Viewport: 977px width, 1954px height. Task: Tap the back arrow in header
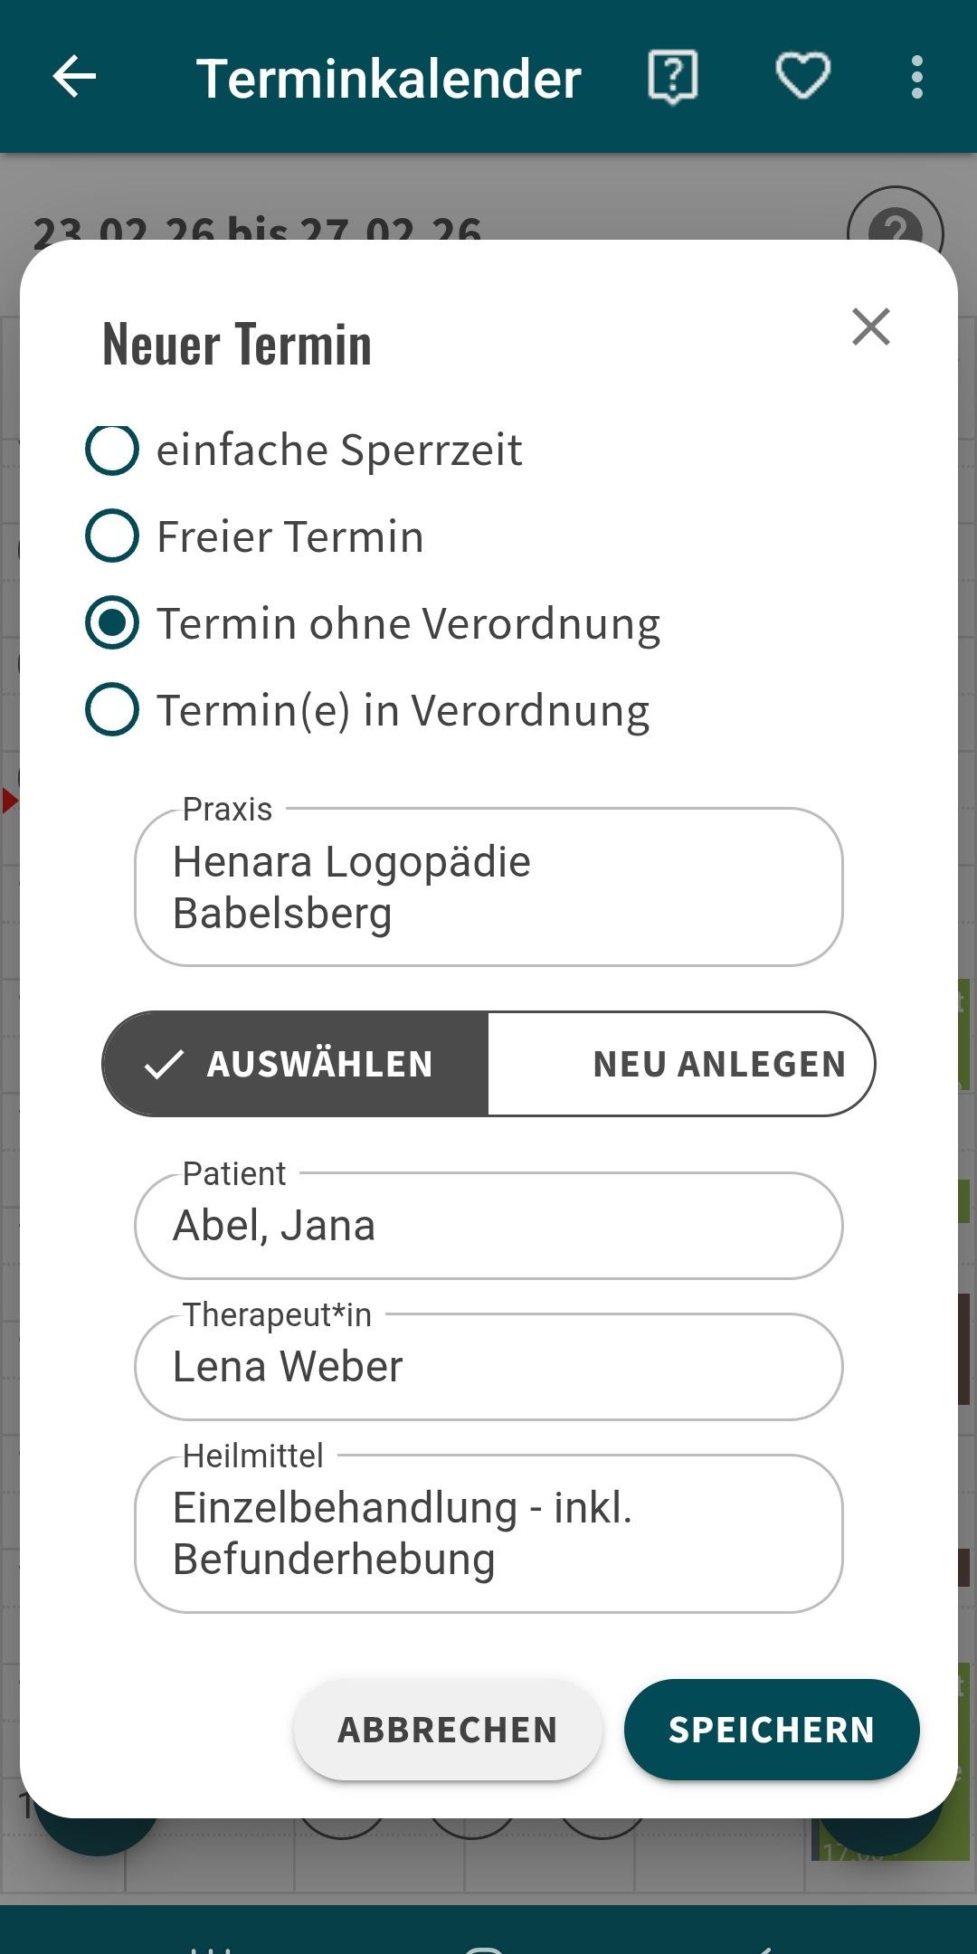pos(74,77)
